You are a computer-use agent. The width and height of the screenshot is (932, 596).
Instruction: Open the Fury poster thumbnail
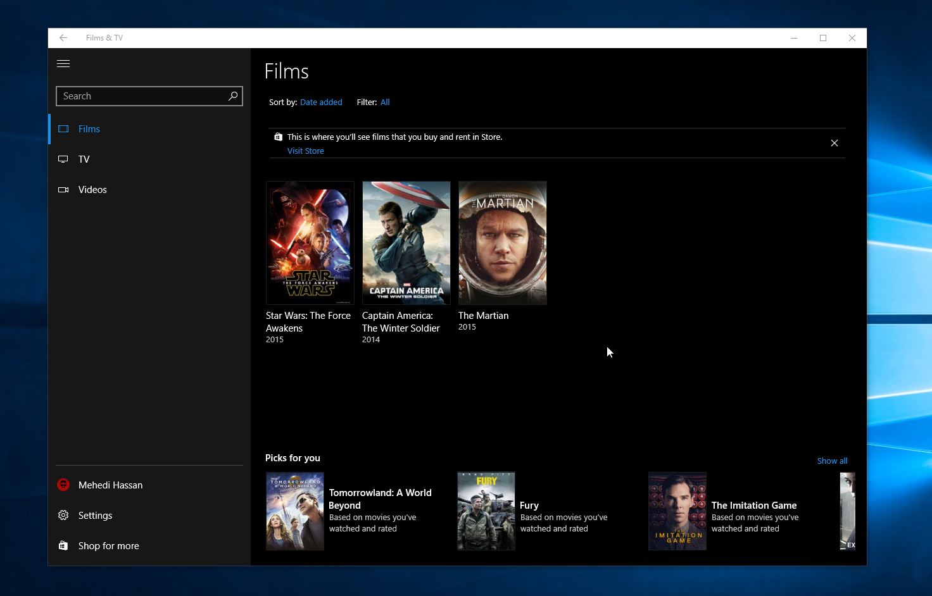[x=486, y=511]
